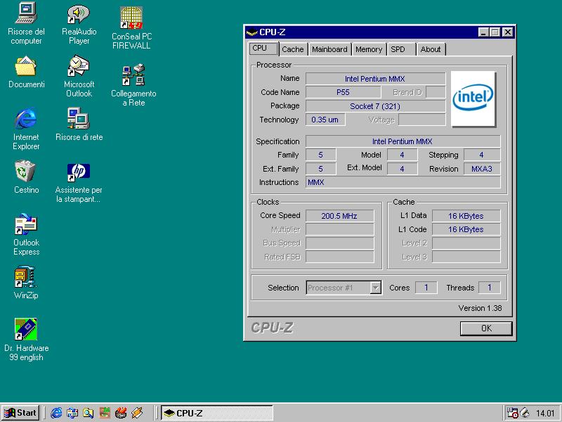Click the empty Multiplier field
562x422 pixels.
[x=340, y=230]
